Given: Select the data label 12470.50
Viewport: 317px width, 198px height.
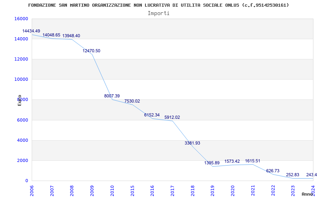Looking at the screenshot, I should pyautogui.click(x=92, y=51).
